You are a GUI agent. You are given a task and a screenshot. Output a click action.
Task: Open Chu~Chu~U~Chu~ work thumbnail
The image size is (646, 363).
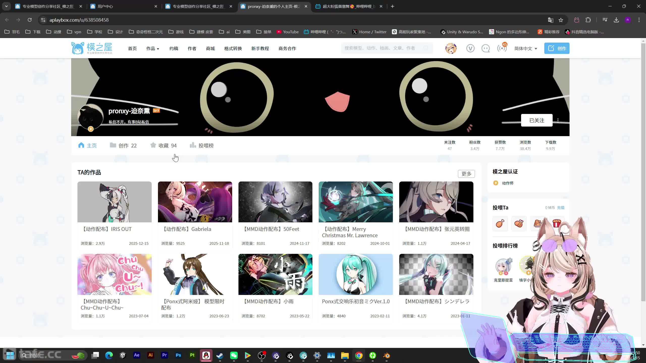click(114, 274)
